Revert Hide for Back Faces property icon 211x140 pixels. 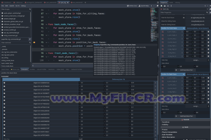coord(184,18)
